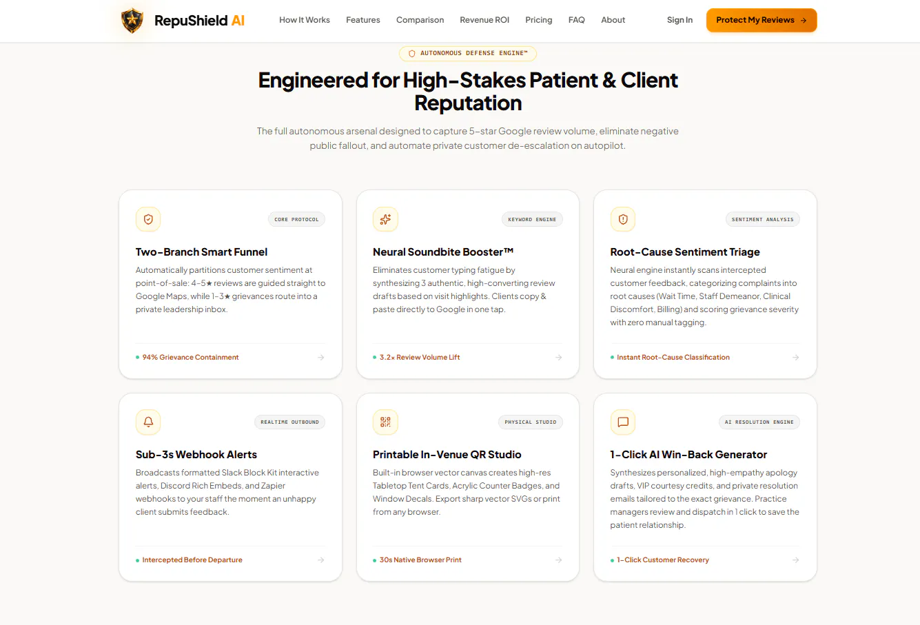Click the Instant Root-Cause Classification link
The height and width of the screenshot is (625, 920).
673,357
